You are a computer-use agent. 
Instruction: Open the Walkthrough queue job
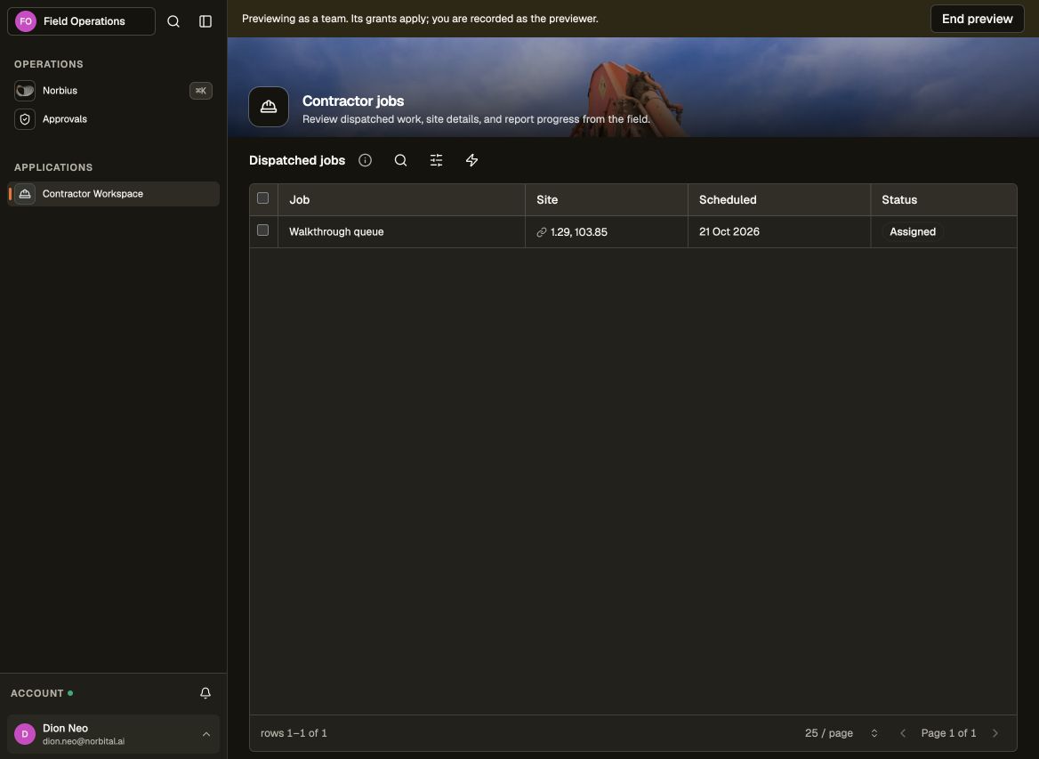point(336,232)
